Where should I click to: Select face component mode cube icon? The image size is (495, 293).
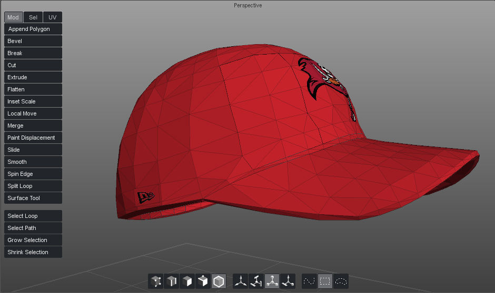[187, 281]
